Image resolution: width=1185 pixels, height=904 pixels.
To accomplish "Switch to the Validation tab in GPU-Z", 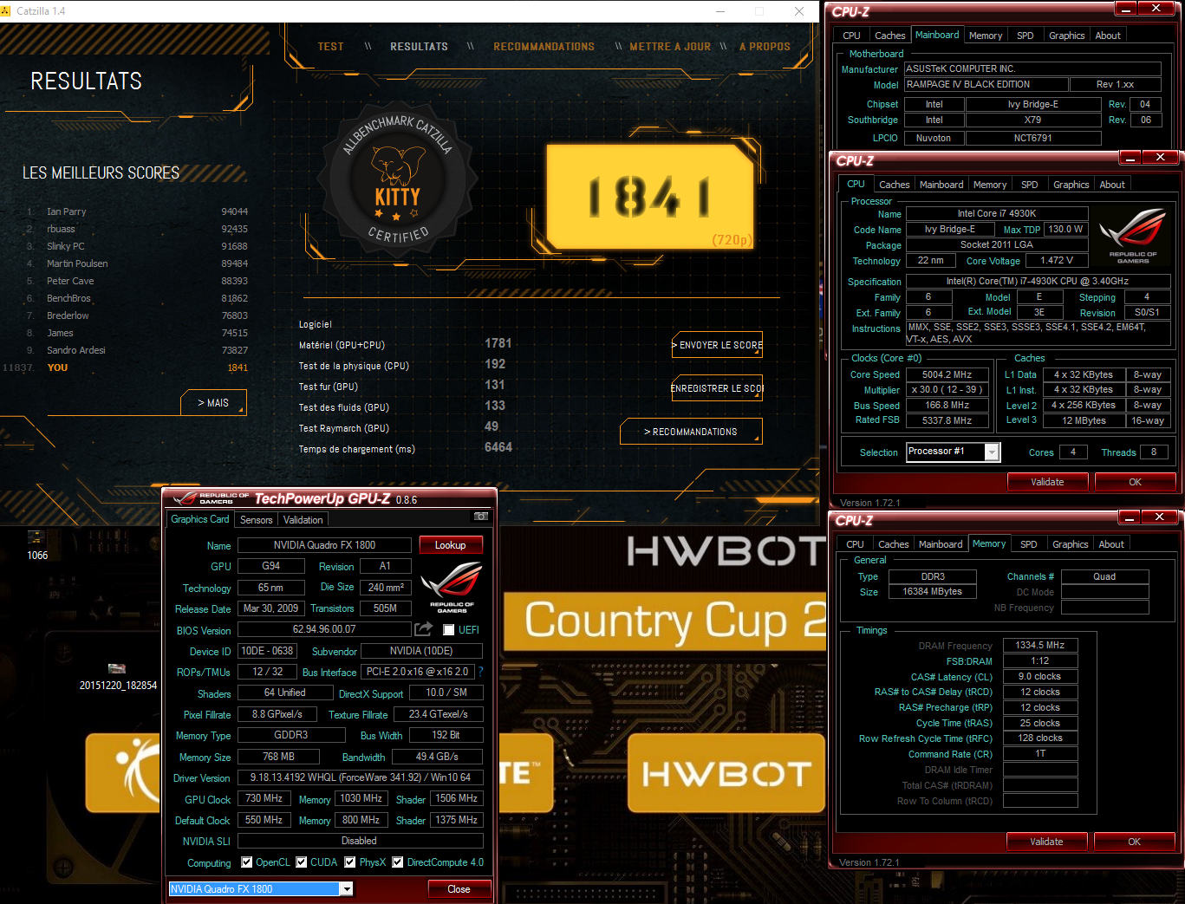I will click(x=303, y=520).
